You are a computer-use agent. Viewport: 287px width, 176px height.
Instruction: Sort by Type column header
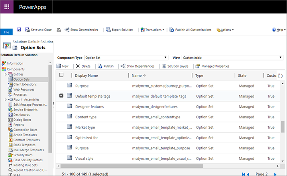tap(199, 75)
